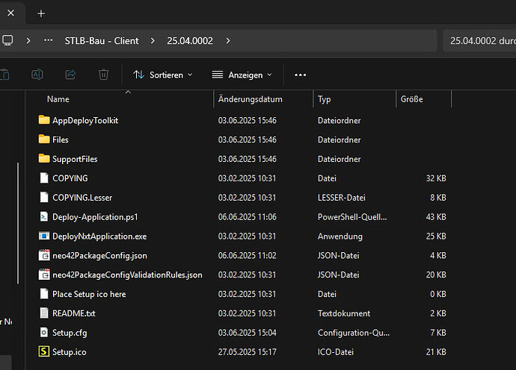
Task: Click the Paste clipboard toolbar icon
Action: point(5,75)
